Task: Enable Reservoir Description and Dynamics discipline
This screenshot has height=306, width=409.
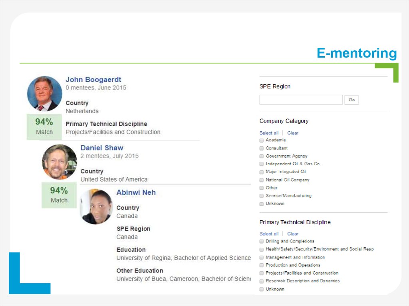Action: (x=261, y=281)
